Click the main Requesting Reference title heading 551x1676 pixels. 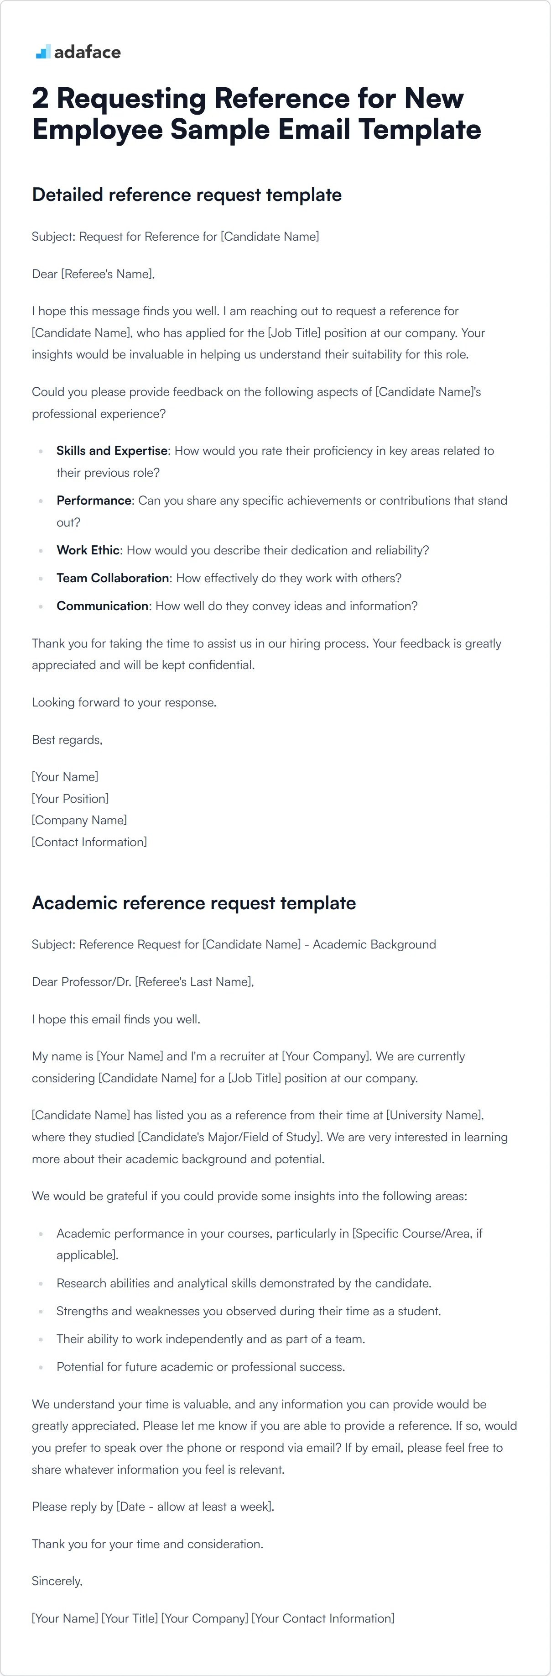[x=257, y=114]
